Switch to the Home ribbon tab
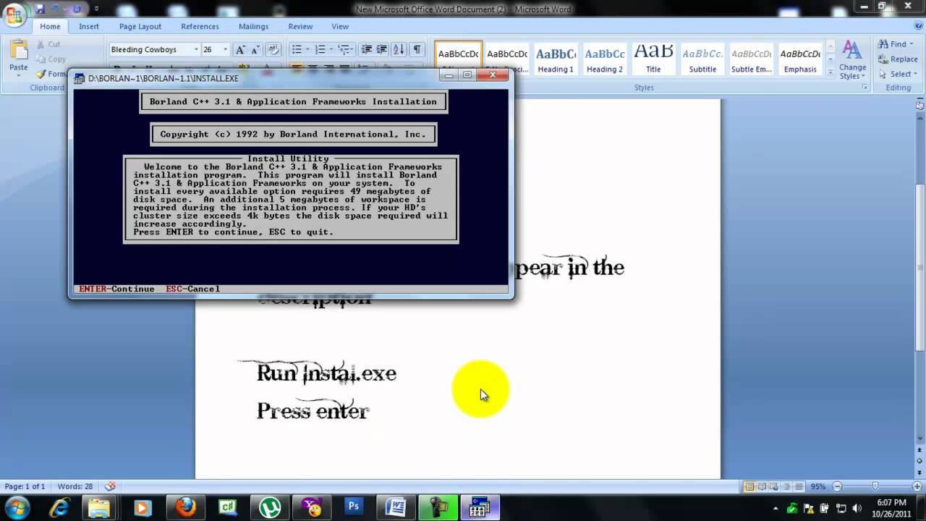The image size is (926, 521). click(50, 27)
